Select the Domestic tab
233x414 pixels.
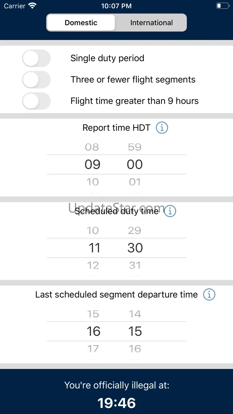pos(81,23)
